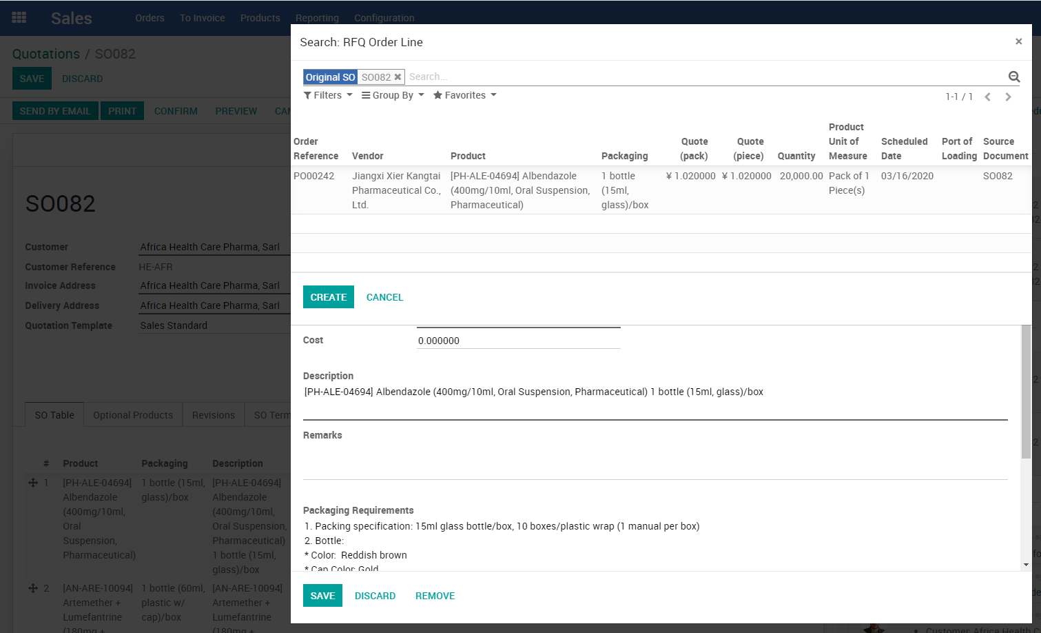Sort by Port of Loading column header

[x=959, y=148]
